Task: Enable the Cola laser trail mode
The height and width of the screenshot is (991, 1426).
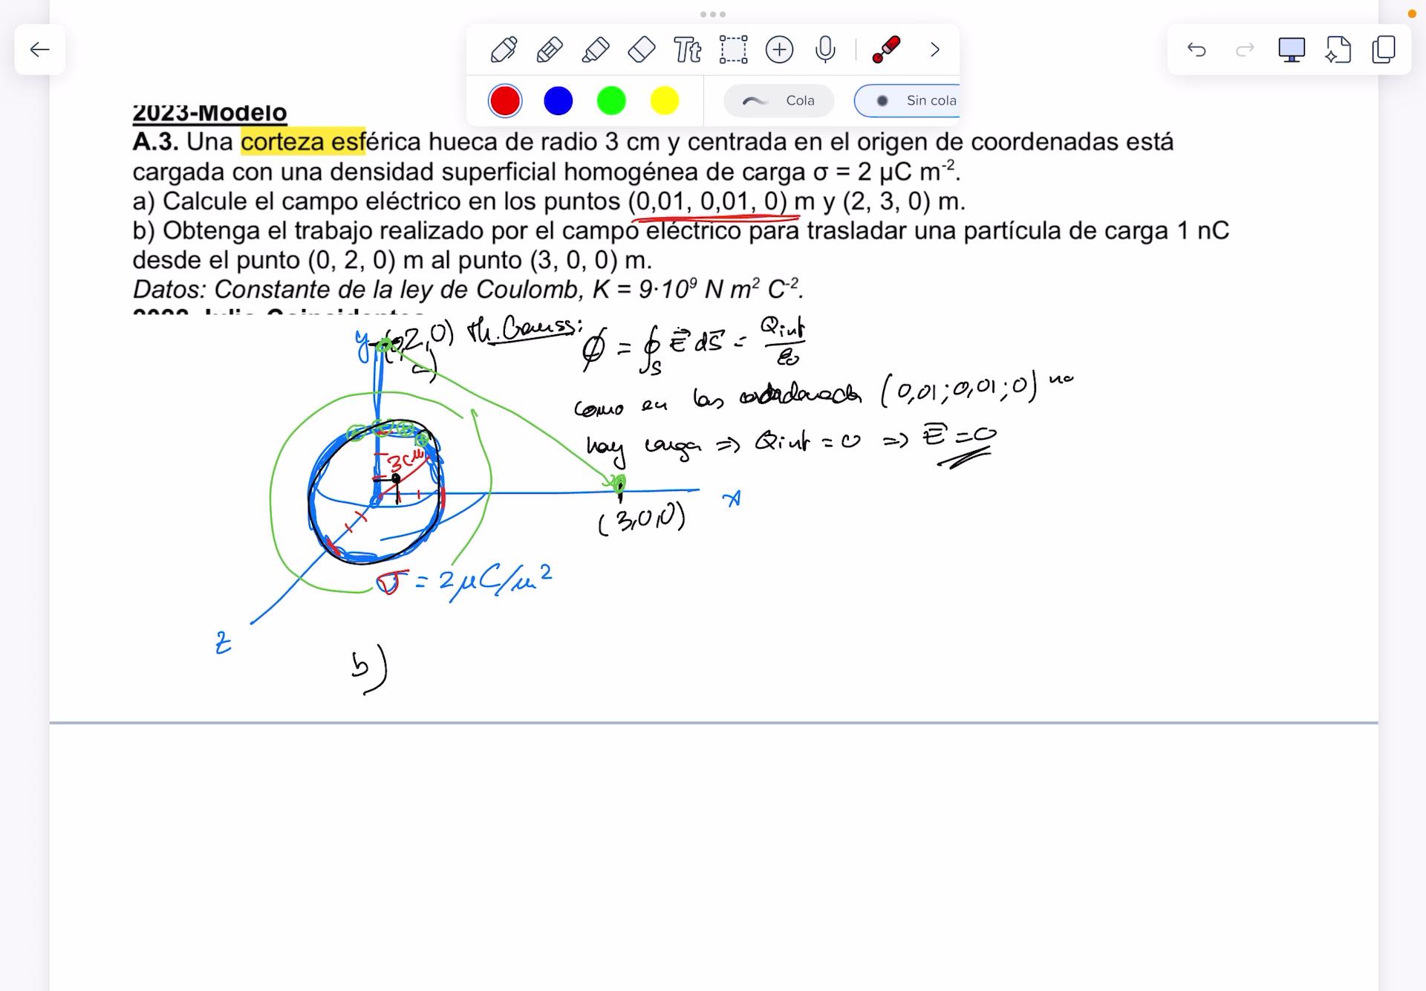Action: coord(779,101)
